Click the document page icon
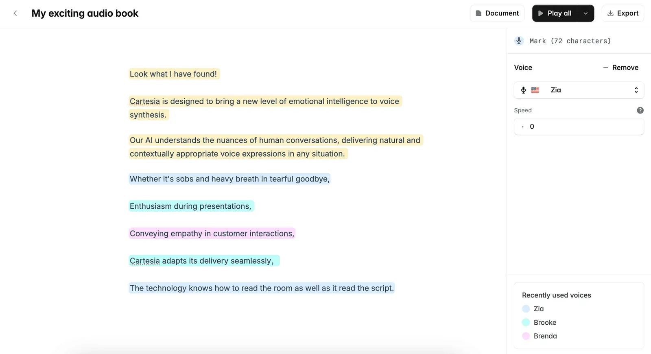651x354 pixels. click(478, 13)
